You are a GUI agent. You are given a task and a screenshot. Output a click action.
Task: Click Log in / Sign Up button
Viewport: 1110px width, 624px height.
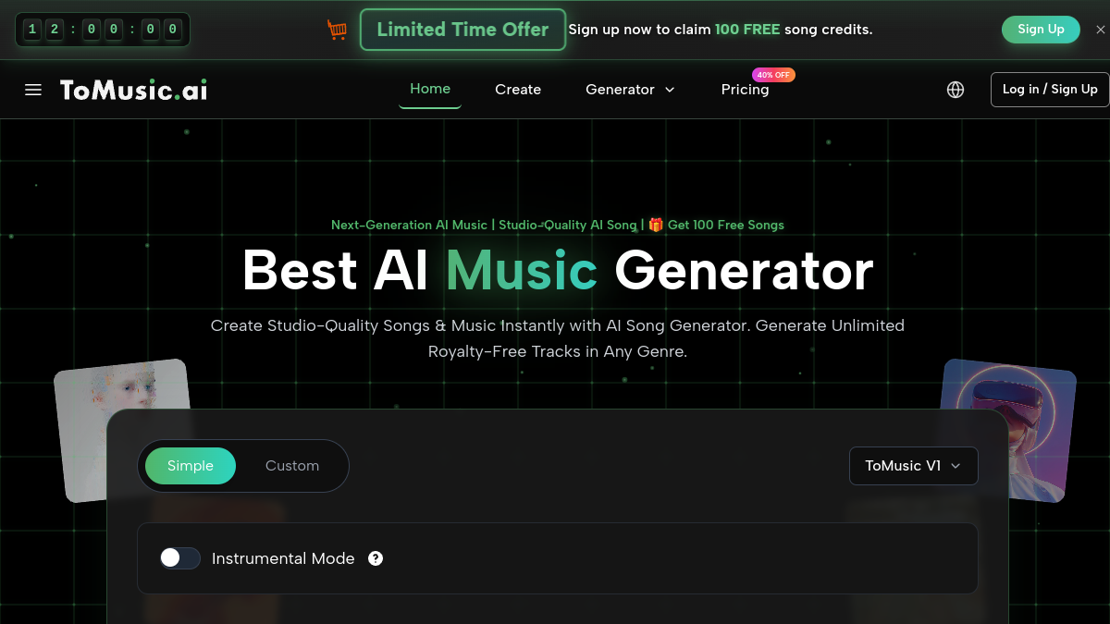(x=1050, y=90)
